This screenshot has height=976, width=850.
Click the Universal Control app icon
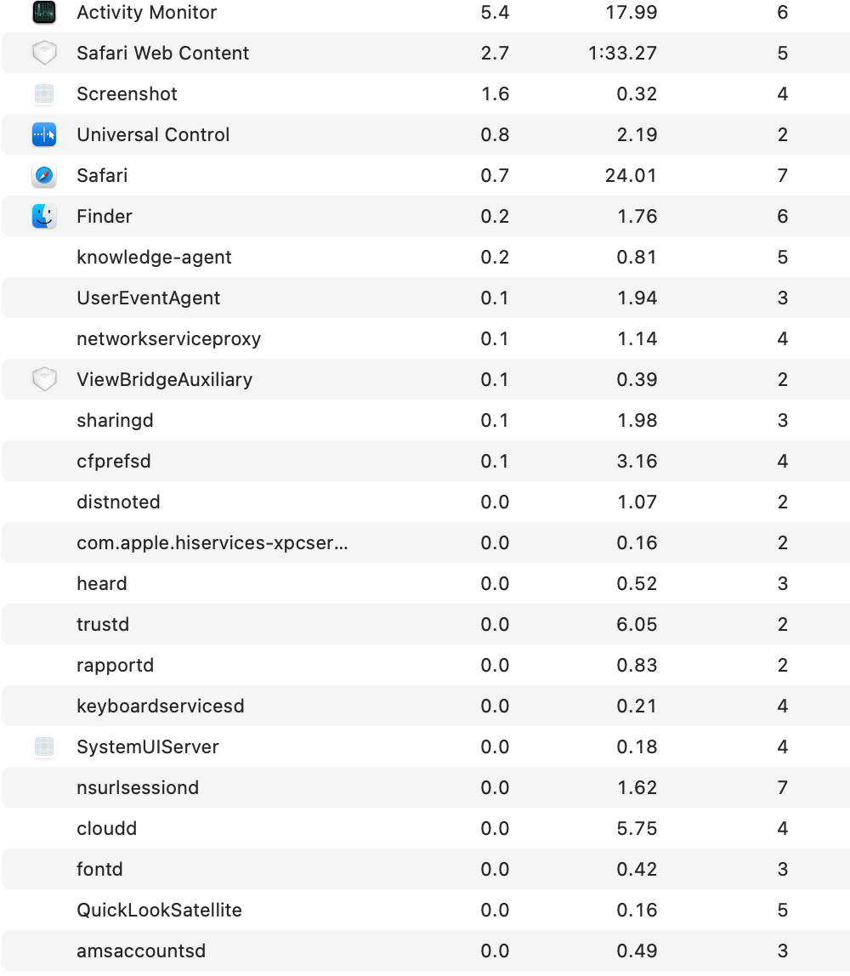[44, 134]
